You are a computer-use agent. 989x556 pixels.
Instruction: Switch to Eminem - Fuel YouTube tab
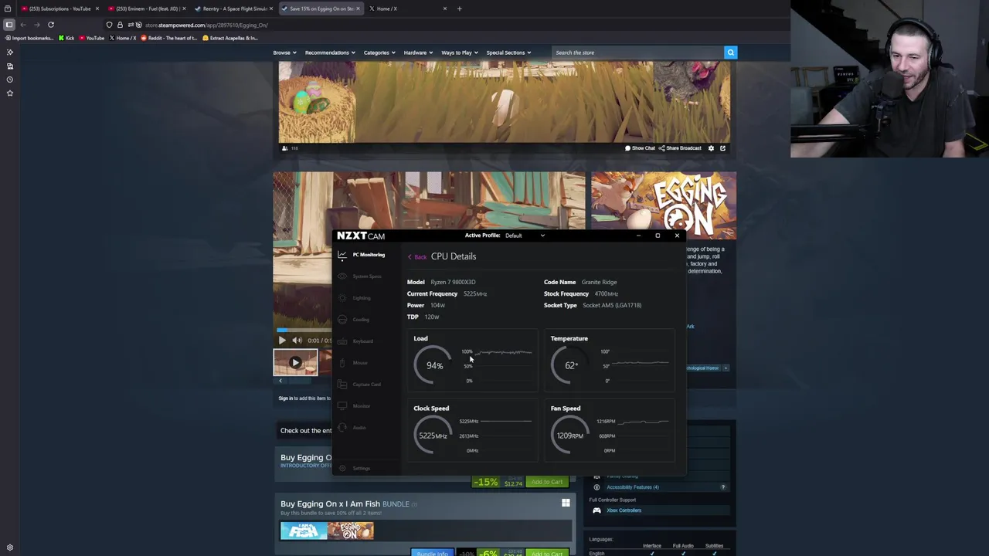pos(147,8)
